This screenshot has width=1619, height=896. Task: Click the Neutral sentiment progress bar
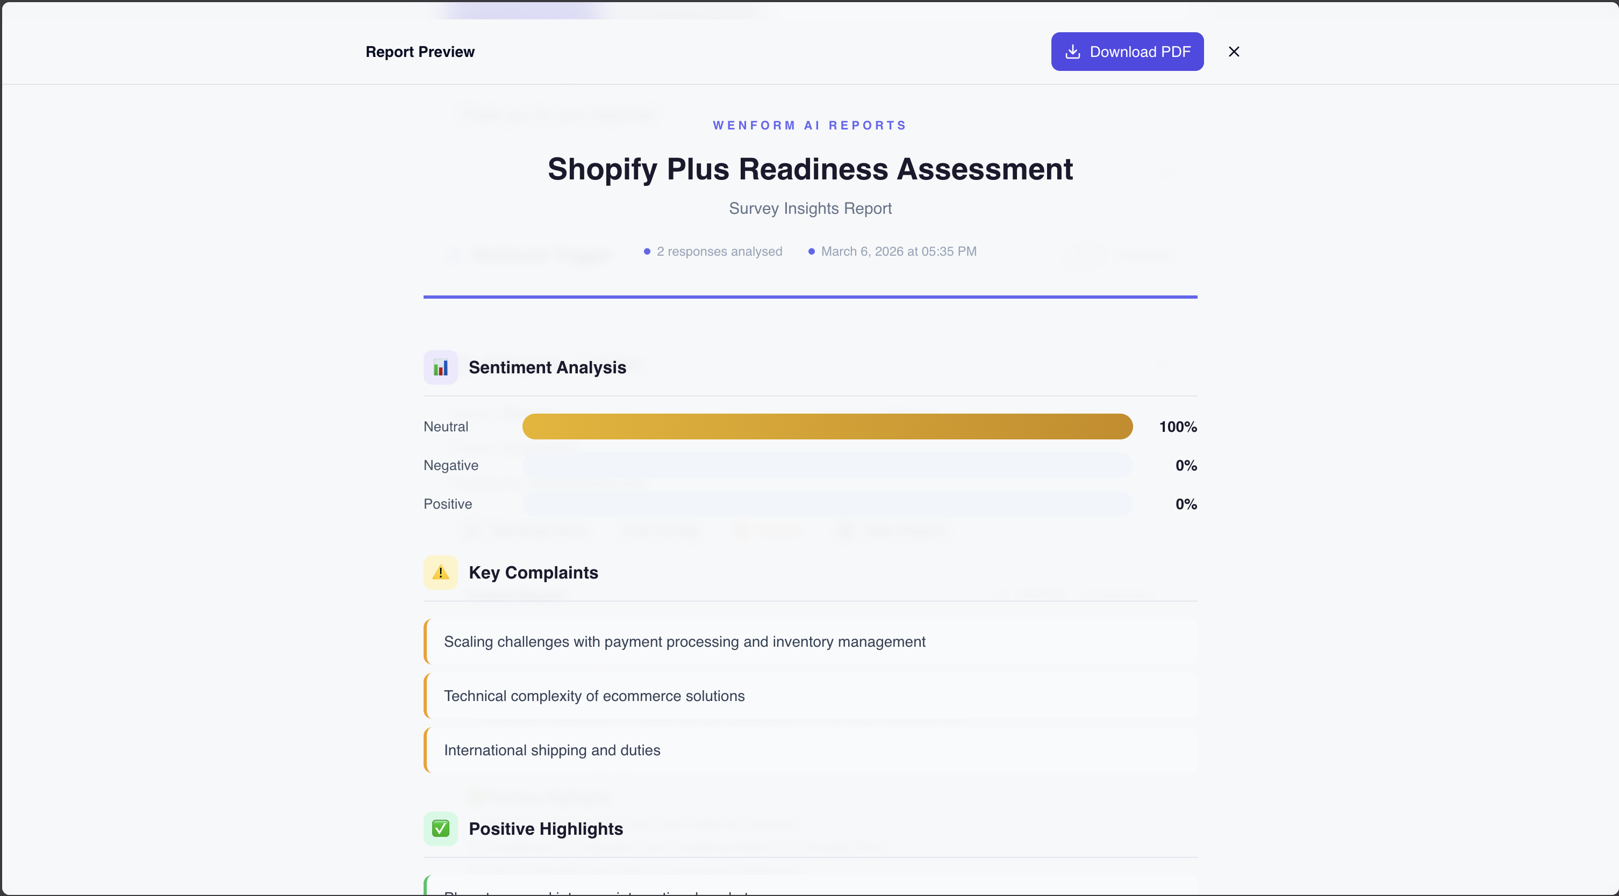(x=827, y=427)
